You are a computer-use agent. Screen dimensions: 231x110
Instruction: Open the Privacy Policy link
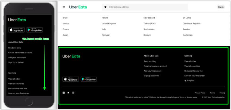coord(200,93)
